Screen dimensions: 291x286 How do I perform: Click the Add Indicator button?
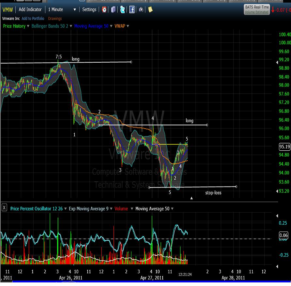point(30,9)
